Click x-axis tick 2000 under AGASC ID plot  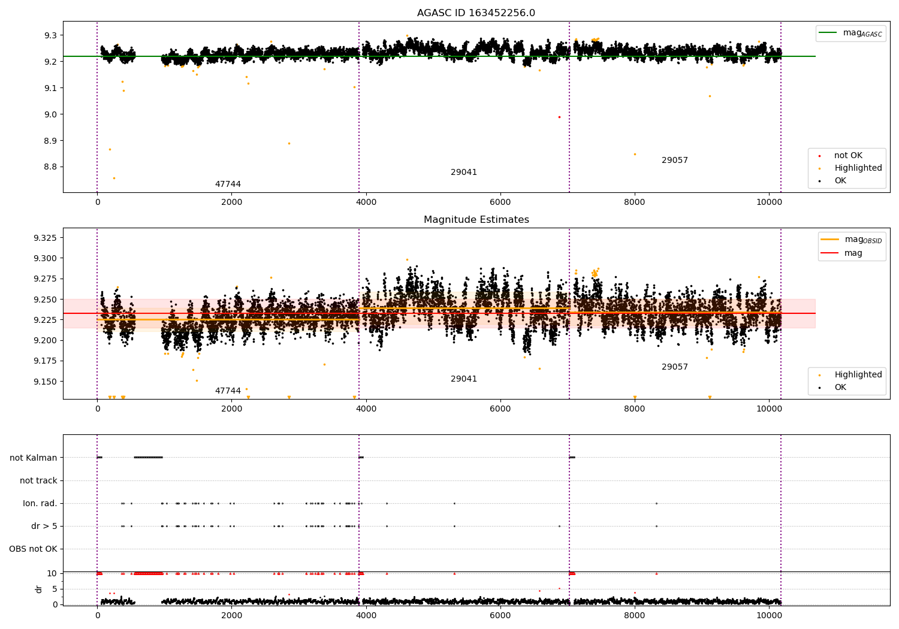coord(232,202)
